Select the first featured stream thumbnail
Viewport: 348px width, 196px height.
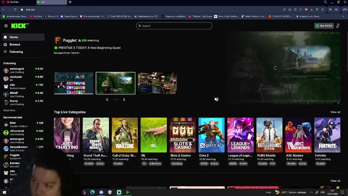pyautogui.click(x=74, y=83)
